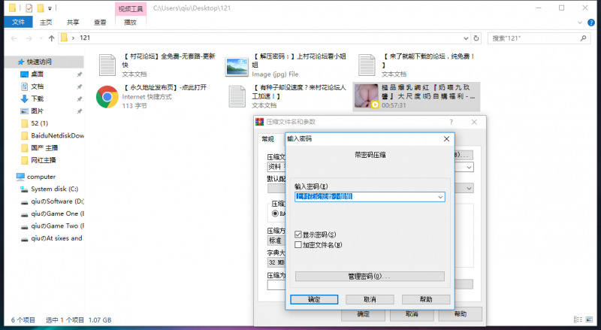Uncheck the 显示密码 checkbox
The width and height of the screenshot is (601, 330).
coord(299,235)
